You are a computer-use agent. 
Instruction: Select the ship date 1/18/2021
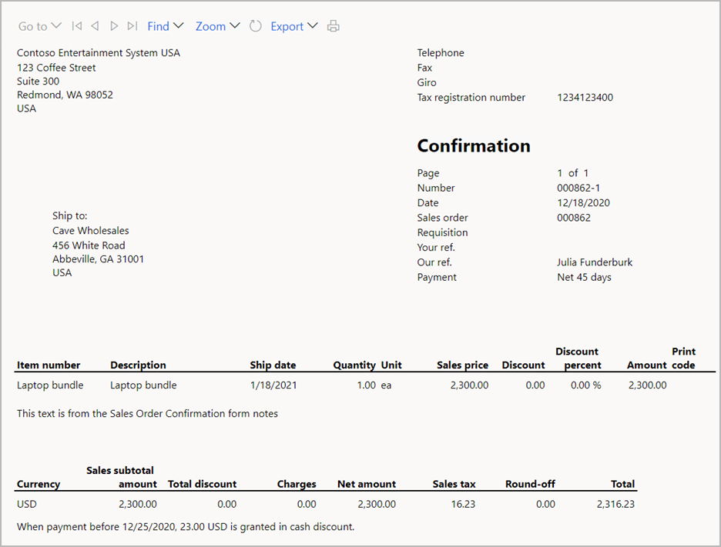[x=273, y=385]
